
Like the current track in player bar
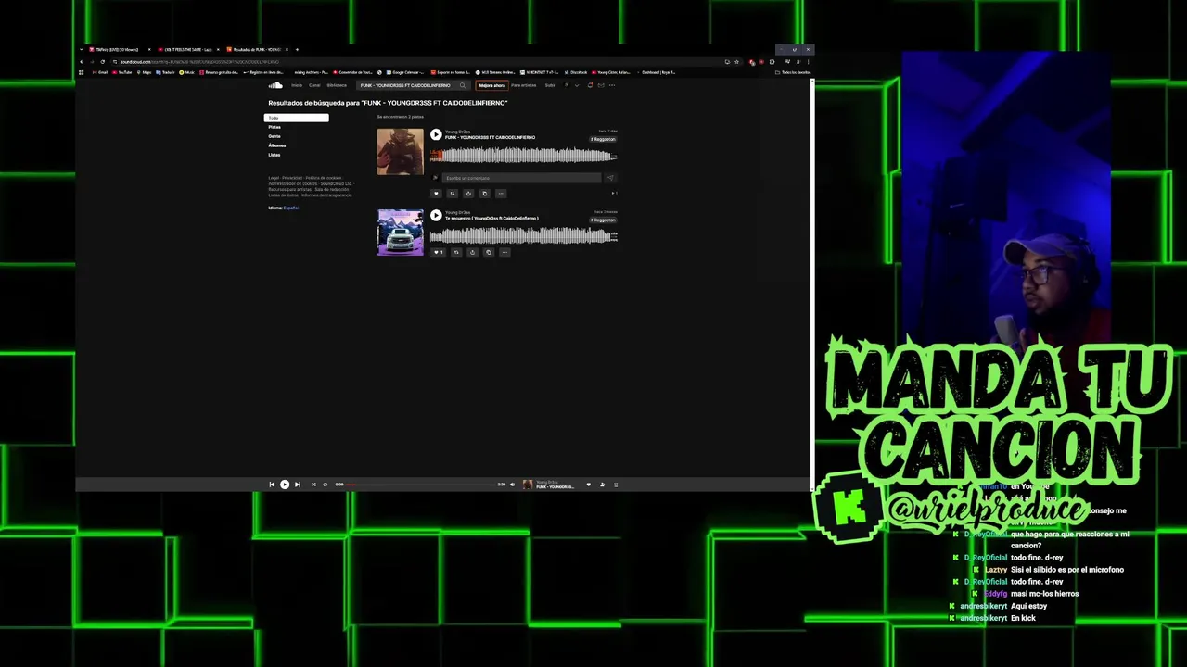tap(588, 485)
